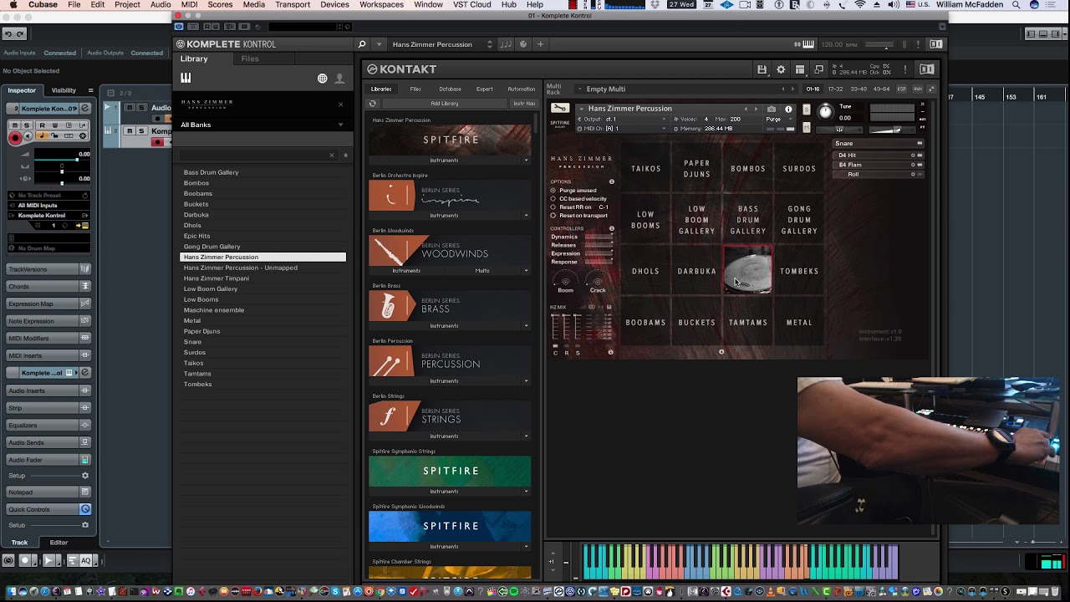
Task: Toggle favorites star filter
Action: pyautogui.click(x=345, y=155)
